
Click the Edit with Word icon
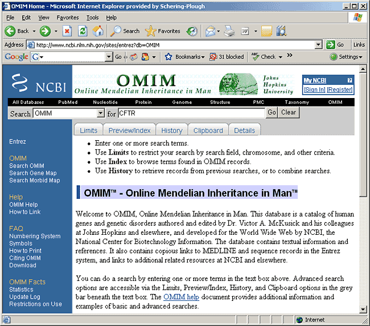click(x=245, y=31)
